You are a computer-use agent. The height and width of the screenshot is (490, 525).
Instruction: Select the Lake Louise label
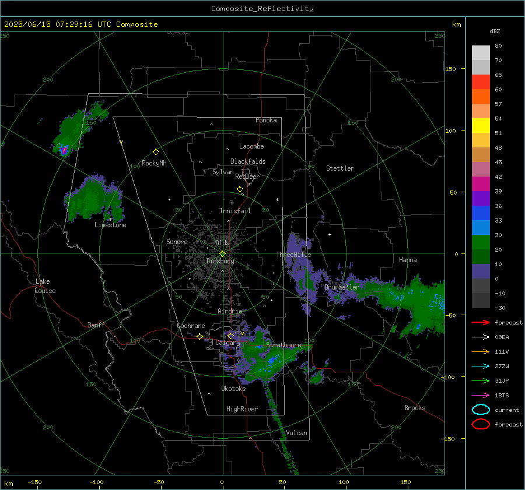45,286
